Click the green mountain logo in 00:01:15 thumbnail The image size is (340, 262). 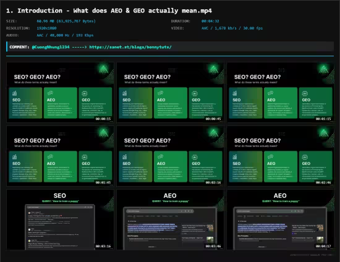(324, 69)
